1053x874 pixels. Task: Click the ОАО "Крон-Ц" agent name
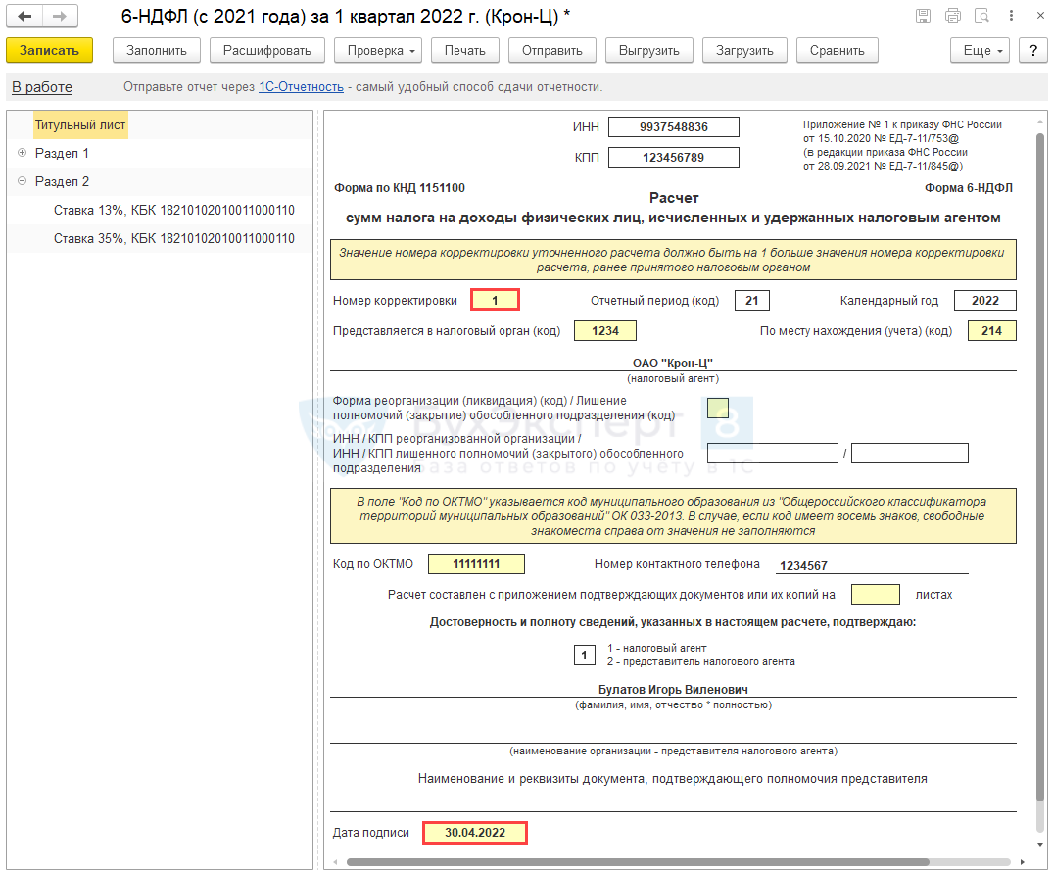673,363
